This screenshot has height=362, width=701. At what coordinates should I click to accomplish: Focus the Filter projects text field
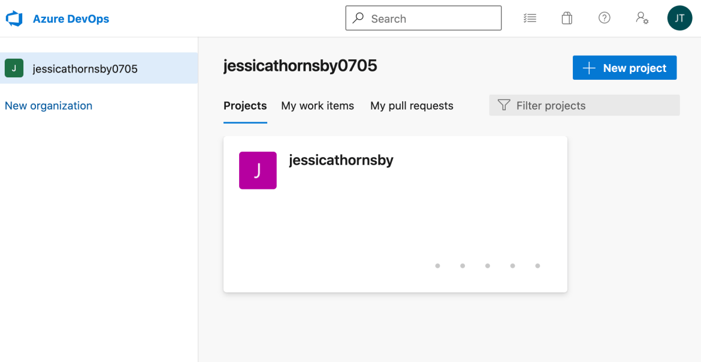[593, 105]
